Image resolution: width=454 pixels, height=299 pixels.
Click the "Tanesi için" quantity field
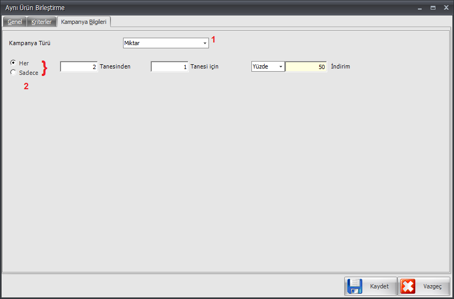pos(169,67)
